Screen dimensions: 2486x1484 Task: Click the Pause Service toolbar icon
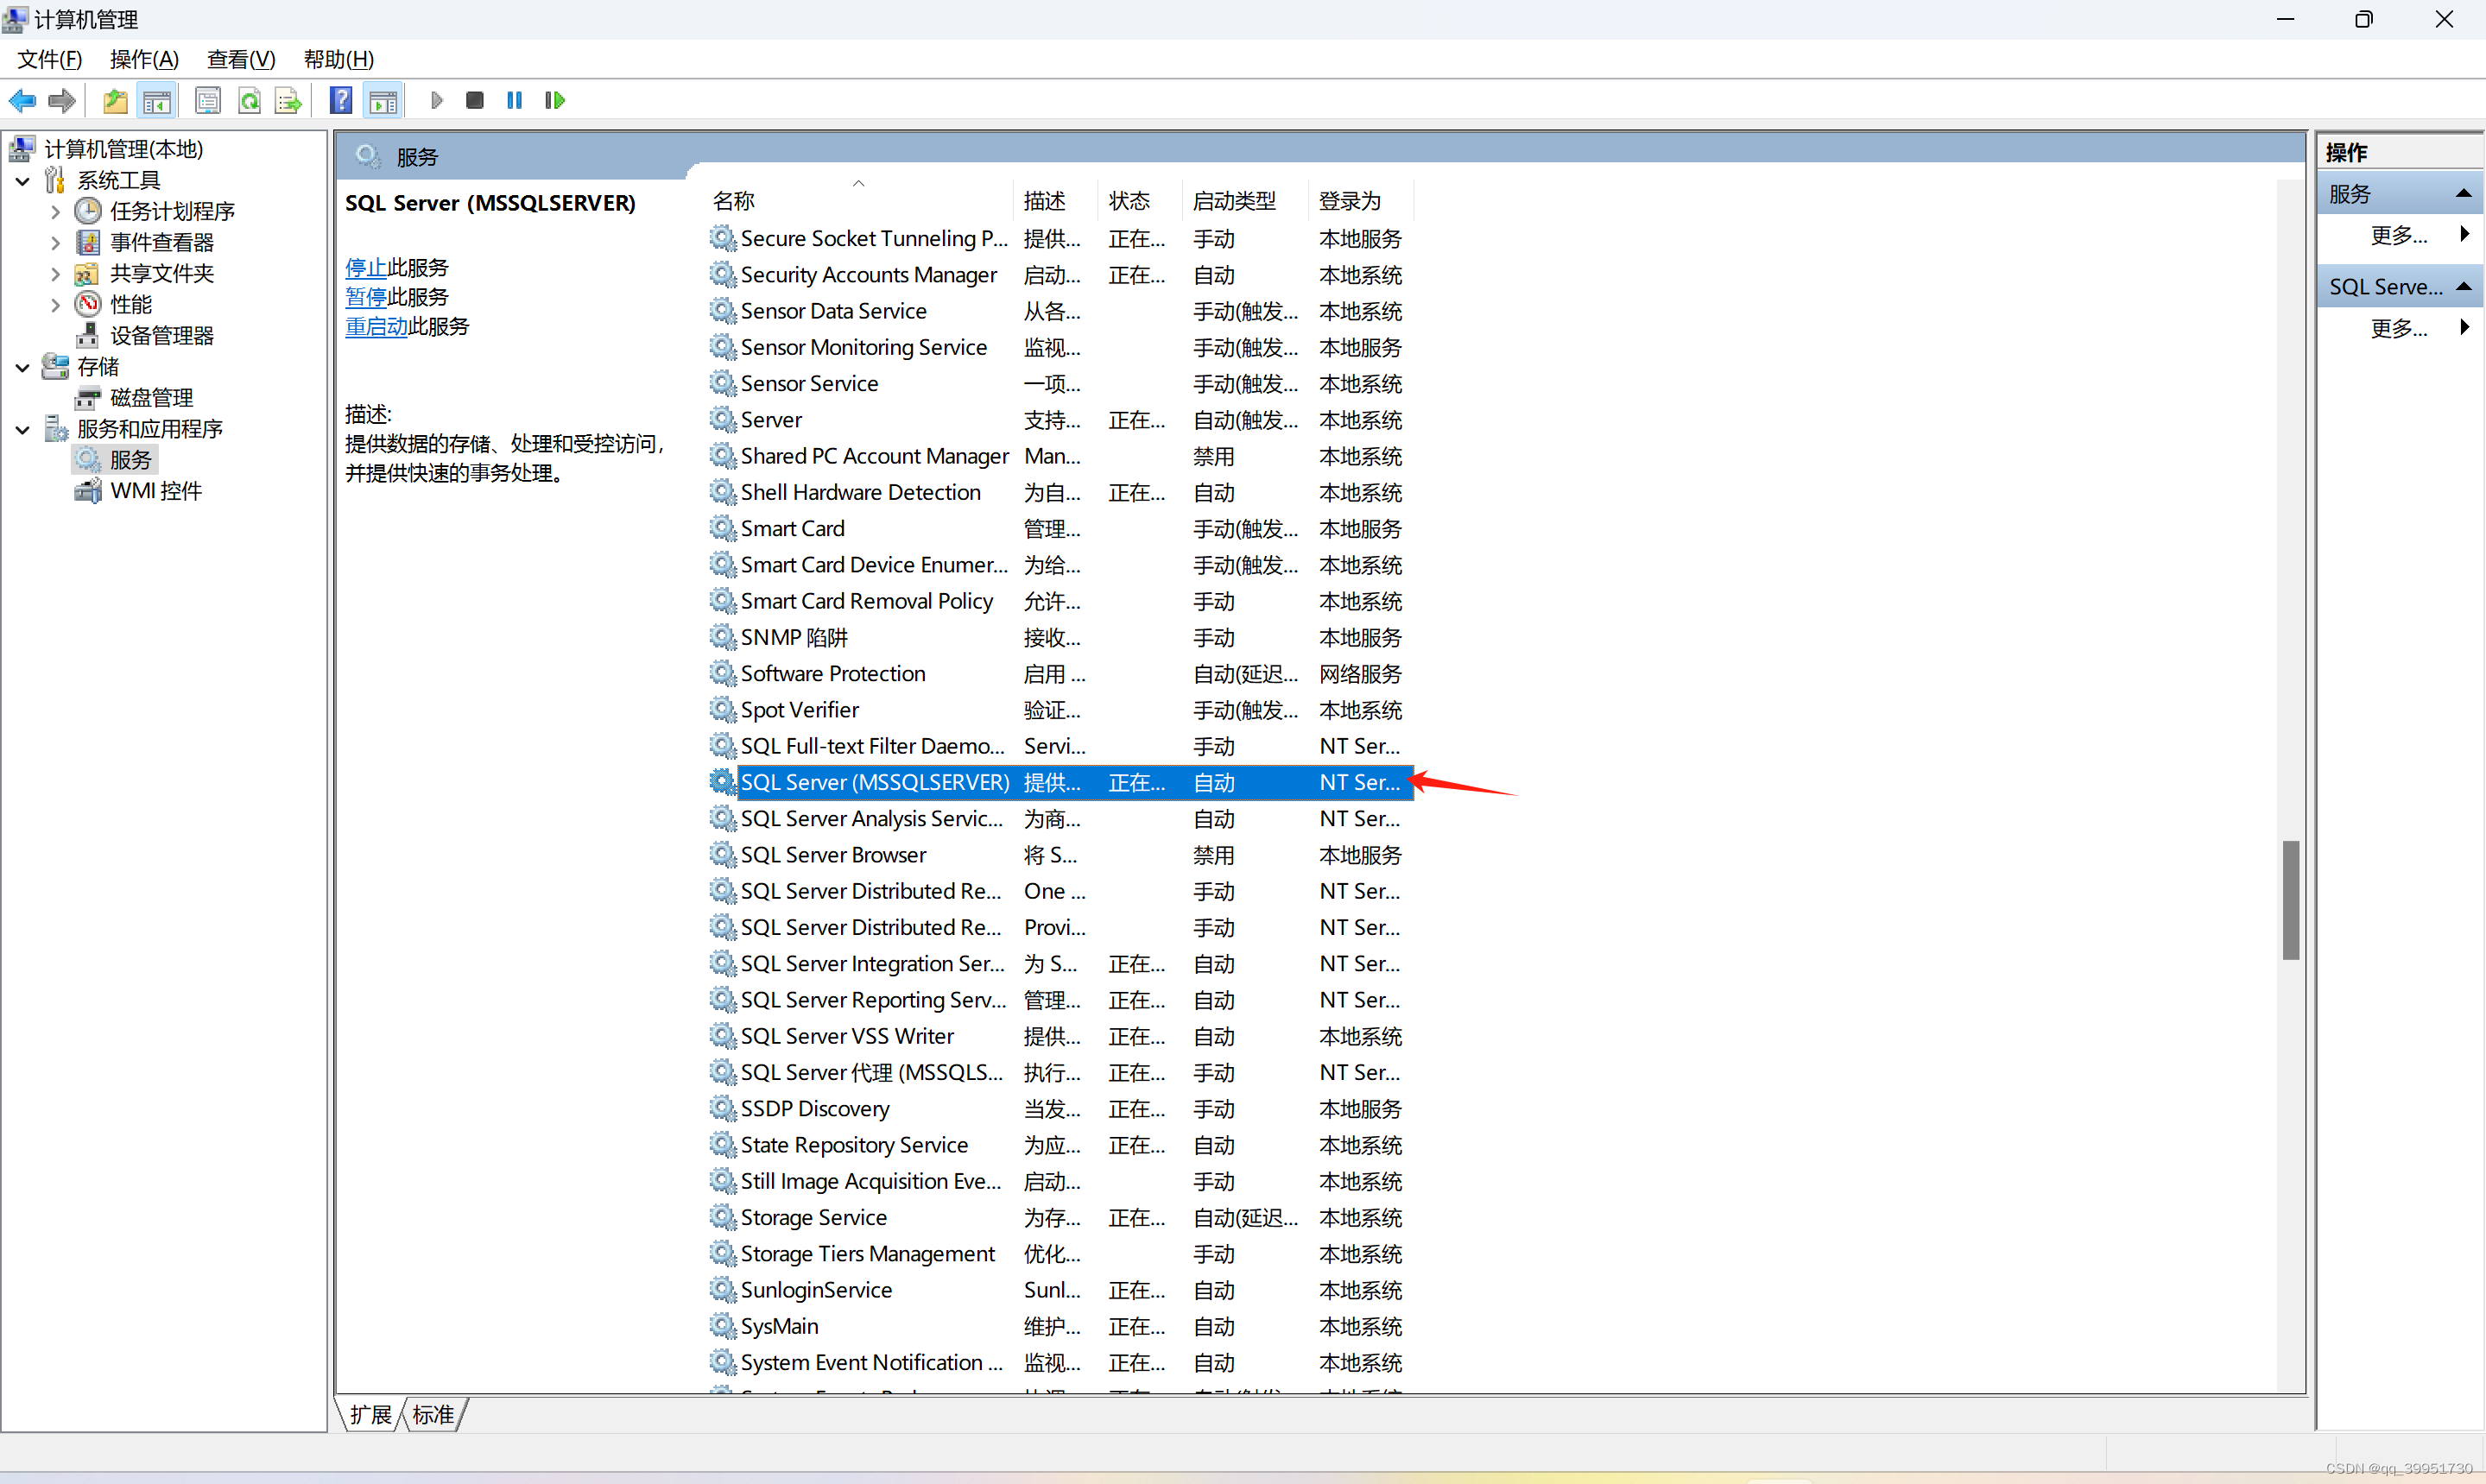[515, 100]
